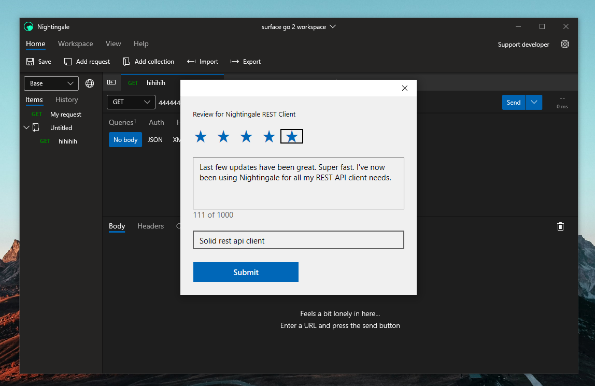Click the Submit button
The height and width of the screenshot is (386, 595).
tap(246, 272)
